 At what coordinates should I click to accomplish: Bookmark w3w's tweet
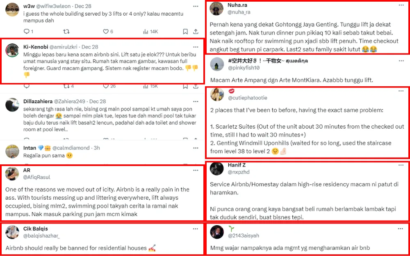(185, 31)
